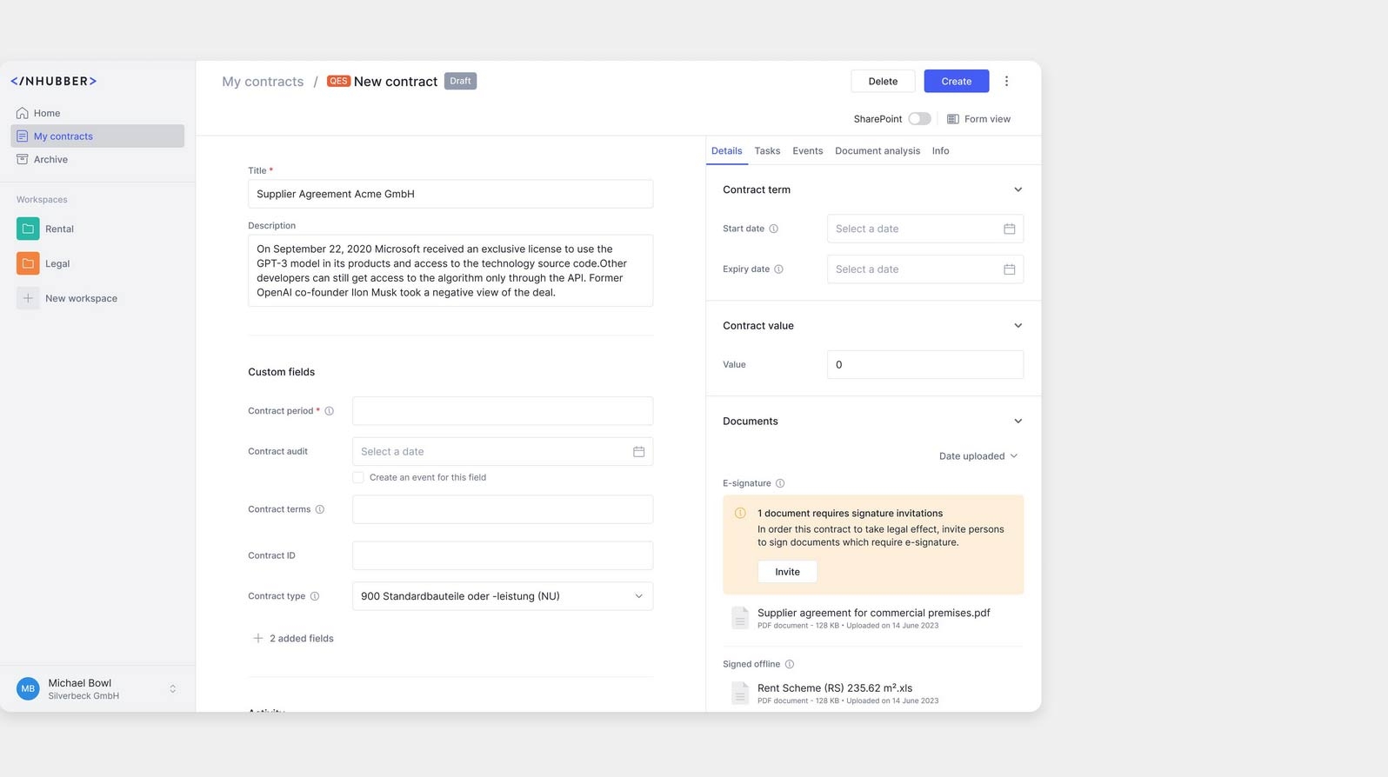Click the Expiry date Select a date field
The width and height of the screenshot is (1388, 777).
925,269
